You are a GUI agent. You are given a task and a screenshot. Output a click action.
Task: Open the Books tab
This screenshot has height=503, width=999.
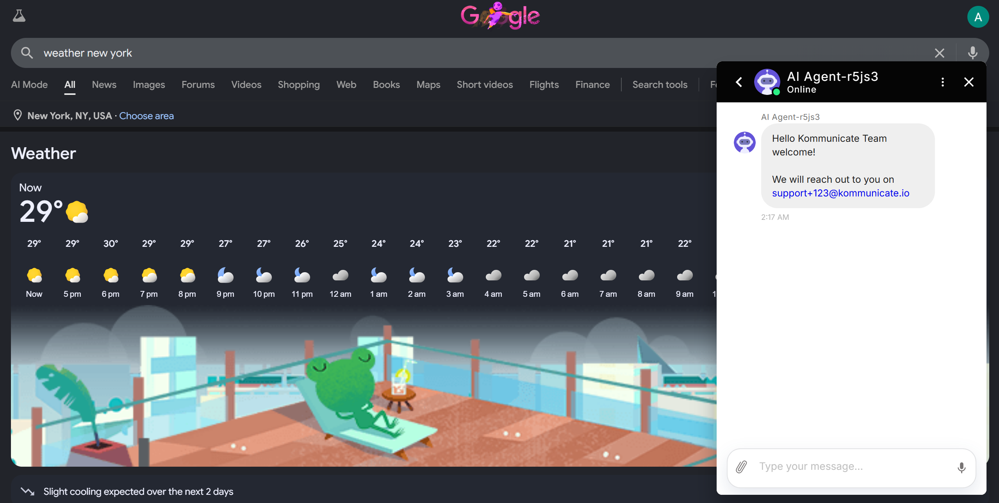pos(386,85)
